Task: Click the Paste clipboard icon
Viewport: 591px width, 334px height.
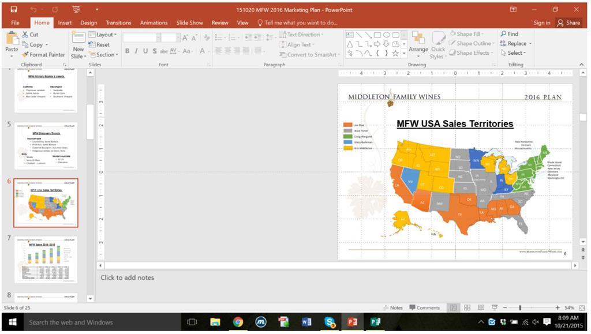Action: (12, 39)
